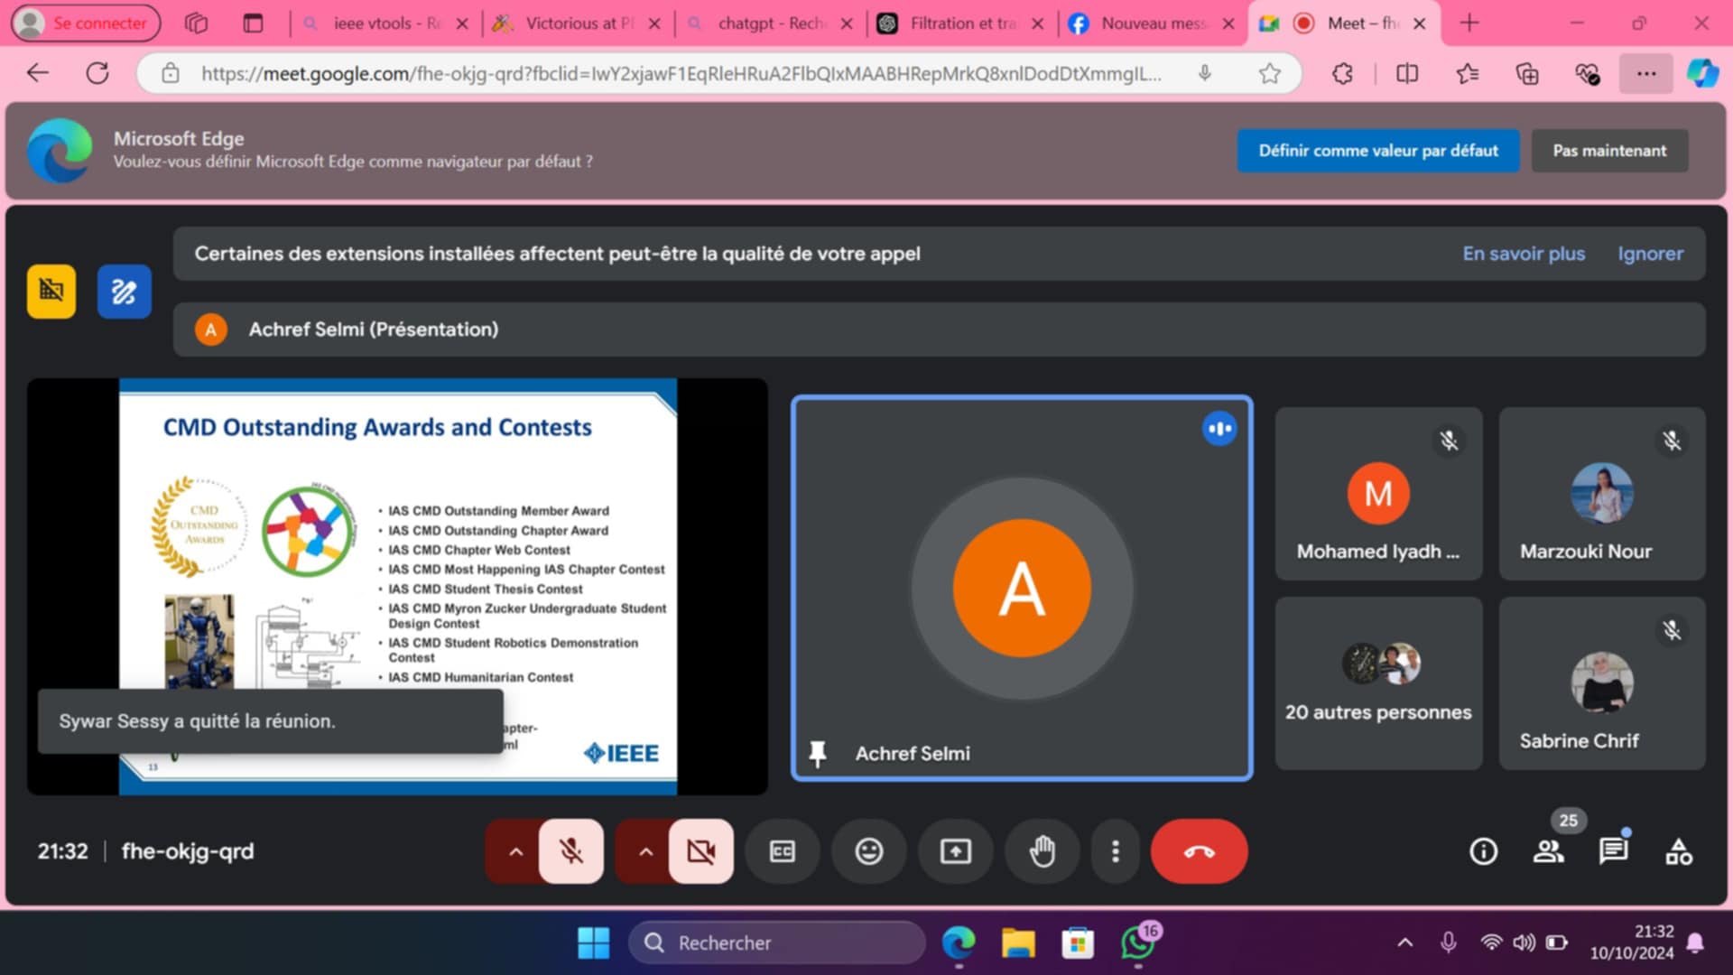Image resolution: width=1733 pixels, height=975 pixels.
Task: Open Edge settings and more menu
Action: pos(1646,73)
